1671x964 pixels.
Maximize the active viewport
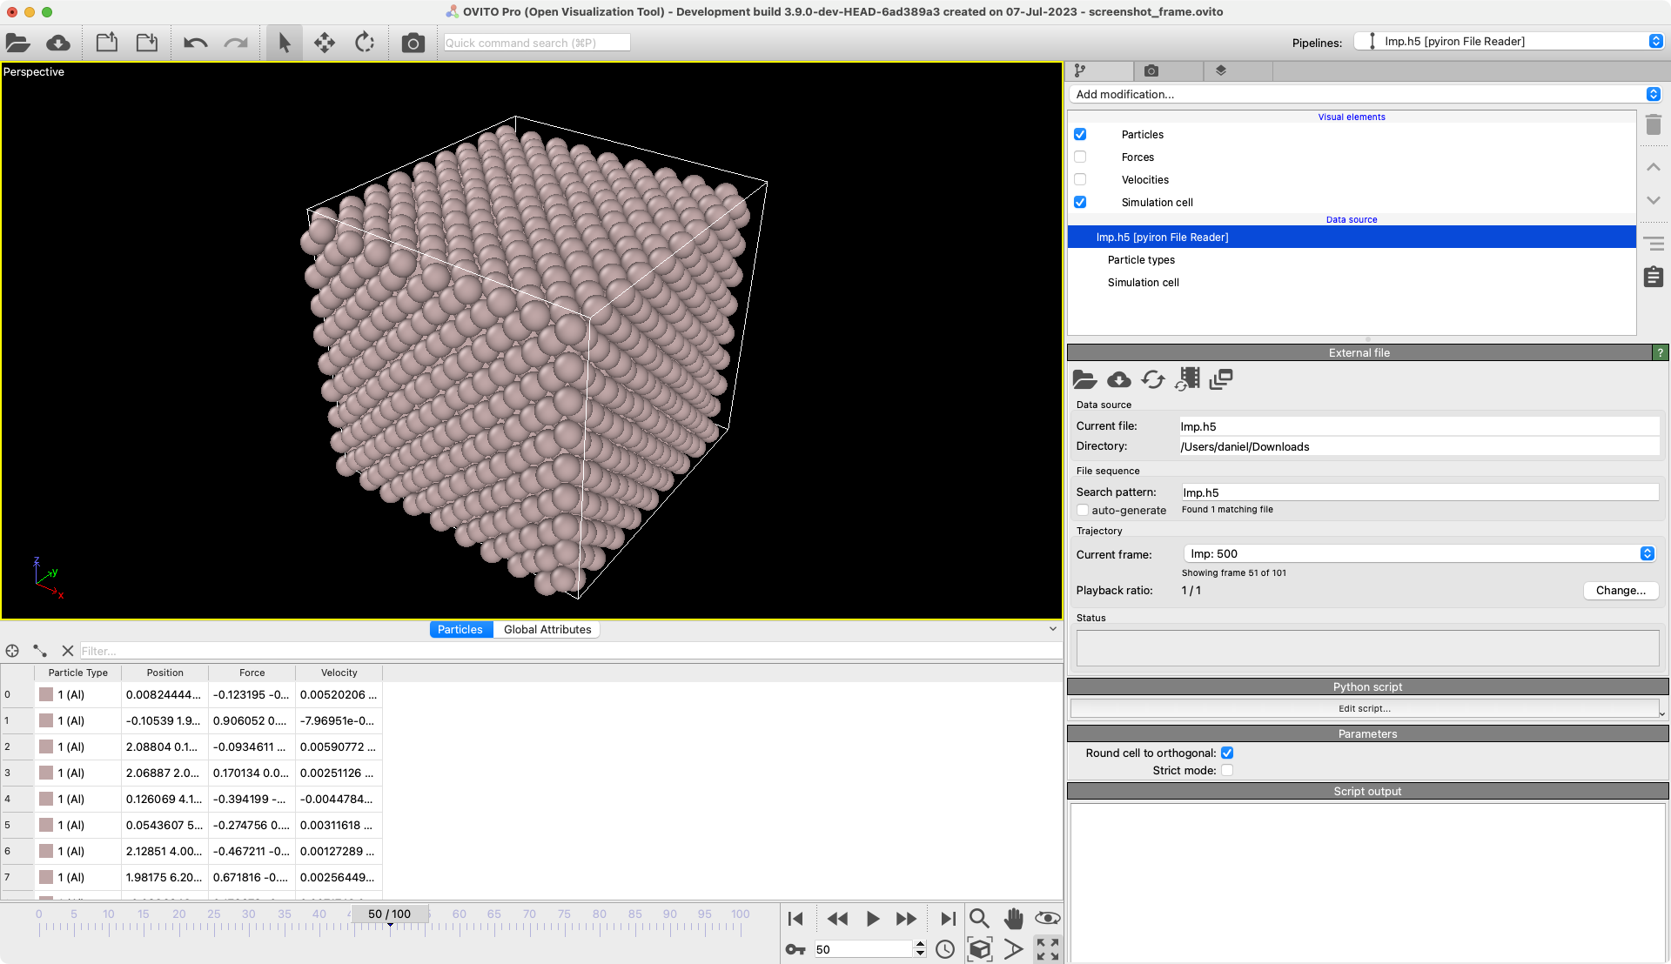pyautogui.click(x=1047, y=949)
